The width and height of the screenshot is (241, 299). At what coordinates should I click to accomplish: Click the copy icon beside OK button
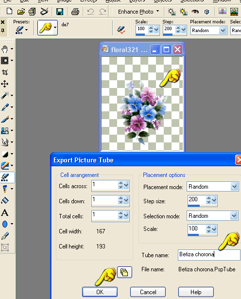[x=124, y=272]
